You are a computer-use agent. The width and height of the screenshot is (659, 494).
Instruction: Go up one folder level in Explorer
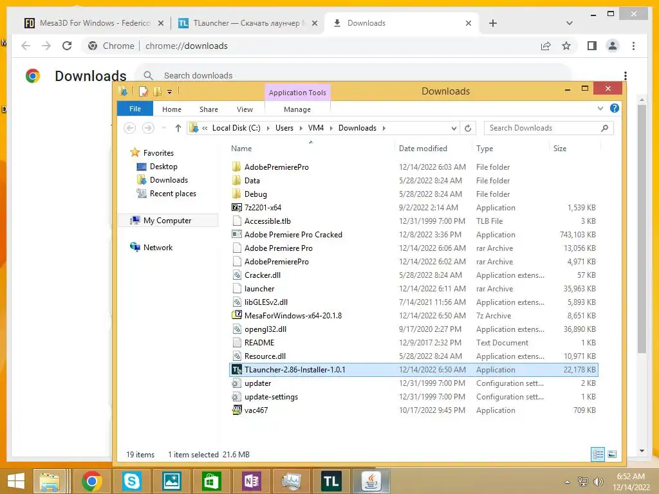tap(178, 128)
